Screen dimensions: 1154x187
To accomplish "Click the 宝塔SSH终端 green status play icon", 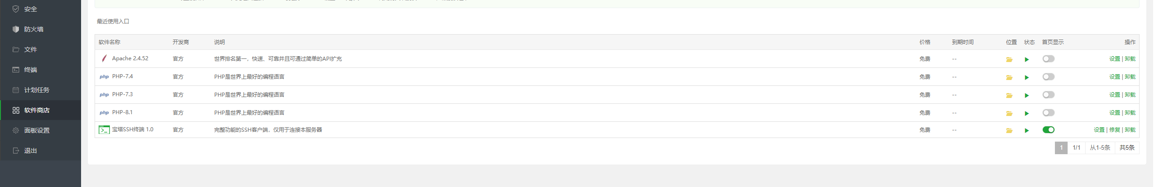I will tap(1027, 130).
